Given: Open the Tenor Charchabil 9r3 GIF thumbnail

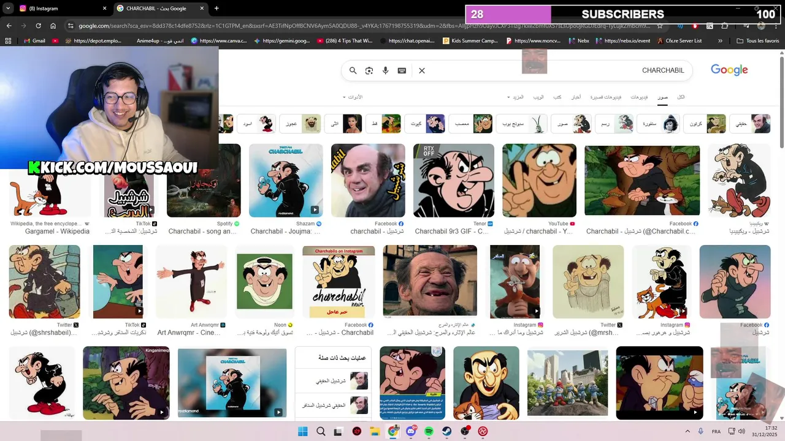Looking at the screenshot, I should (454, 181).
